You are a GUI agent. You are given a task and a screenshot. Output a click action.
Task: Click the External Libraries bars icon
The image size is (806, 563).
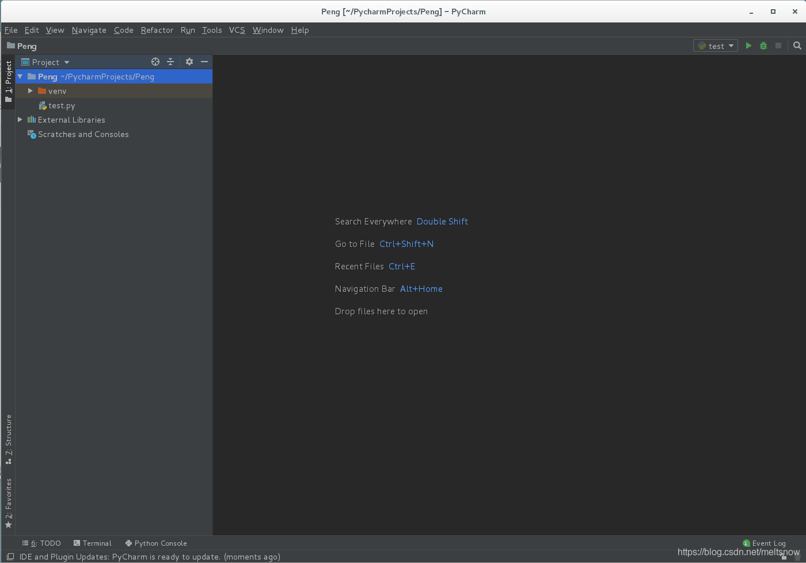32,120
